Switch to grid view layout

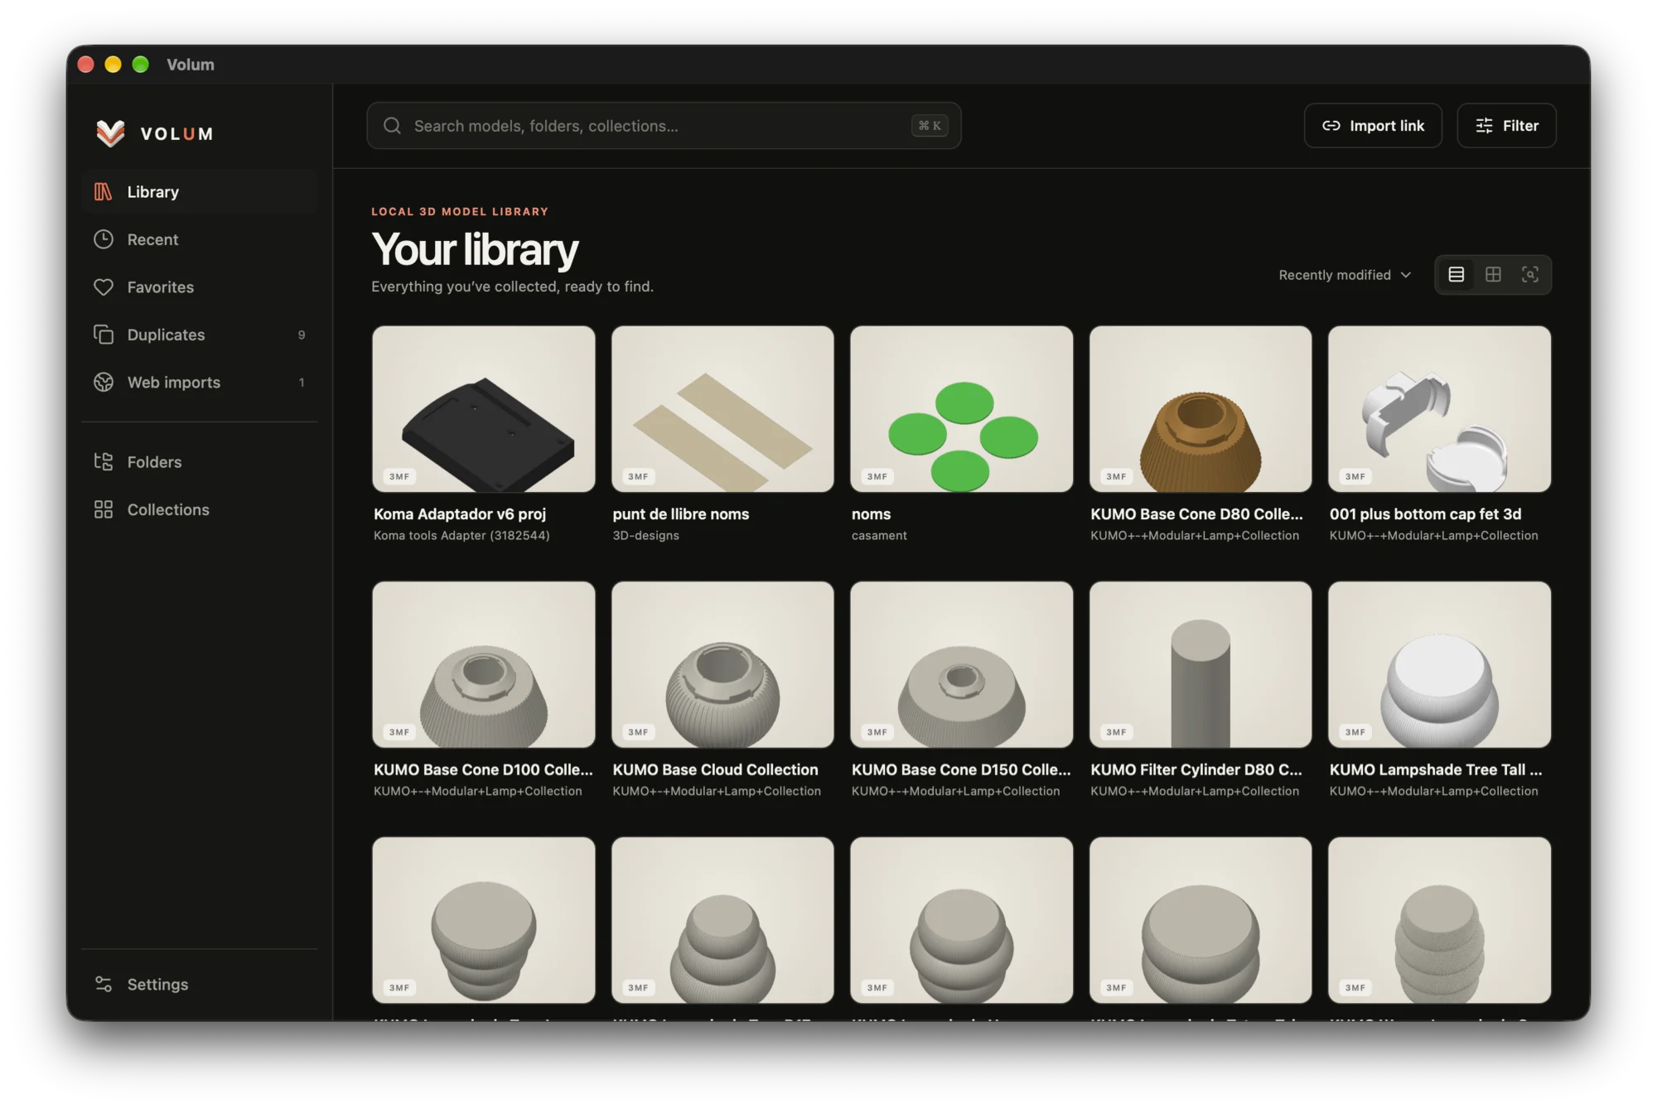[1493, 275]
